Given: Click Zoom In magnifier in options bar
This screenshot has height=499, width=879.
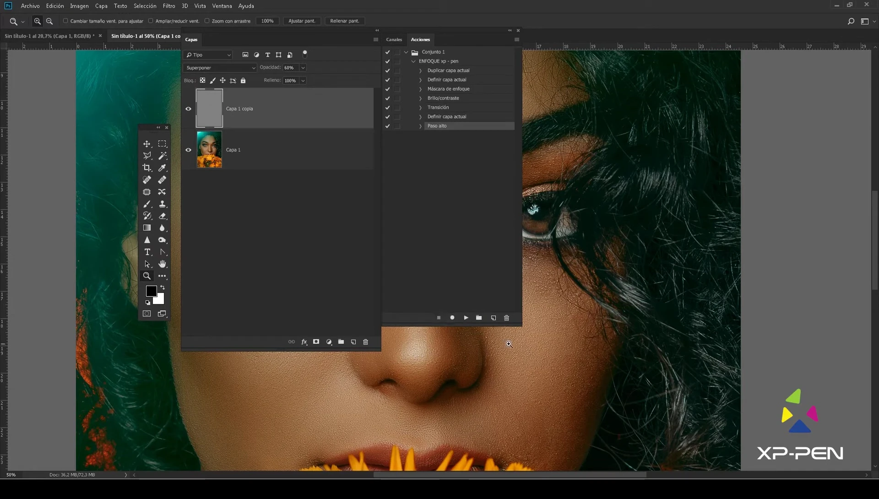Looking at the screenshot, I should pyautogui.click(x=38, y=21).
